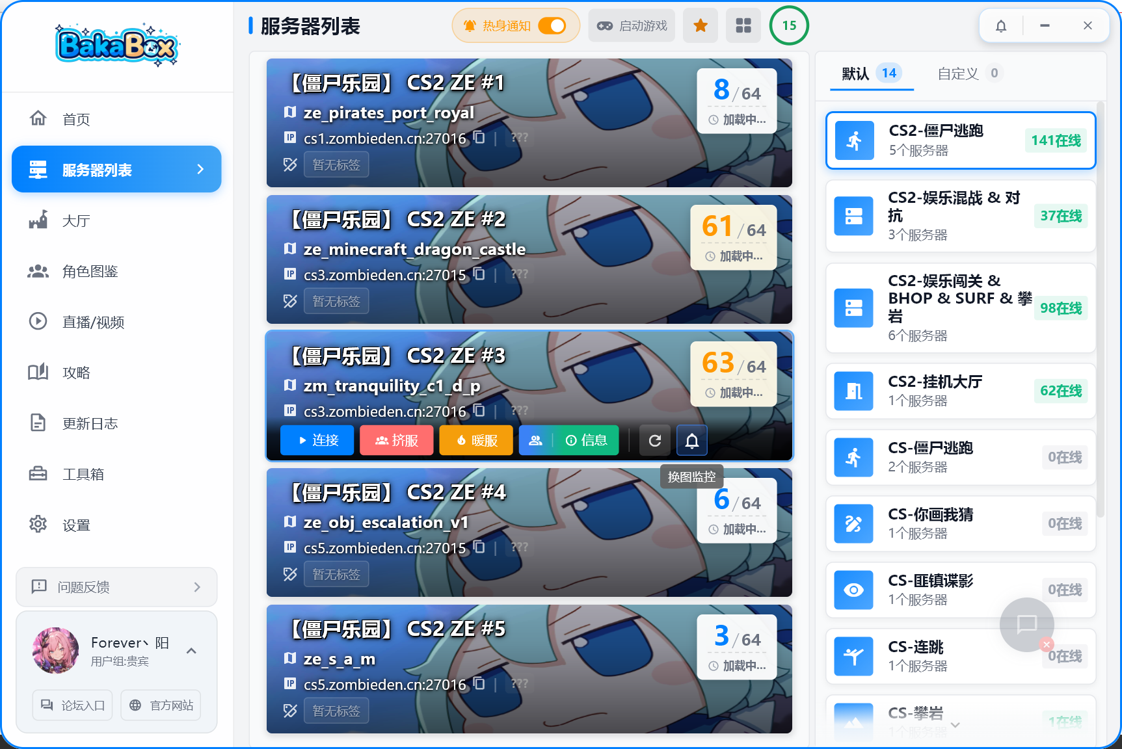This screenshot has height=749, width=1122.
Task: Select the CS-连跳 group
Action: 961,656
